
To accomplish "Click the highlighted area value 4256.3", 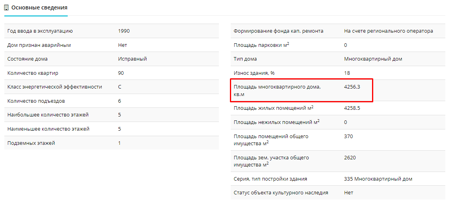I will (x=352, y=87).
